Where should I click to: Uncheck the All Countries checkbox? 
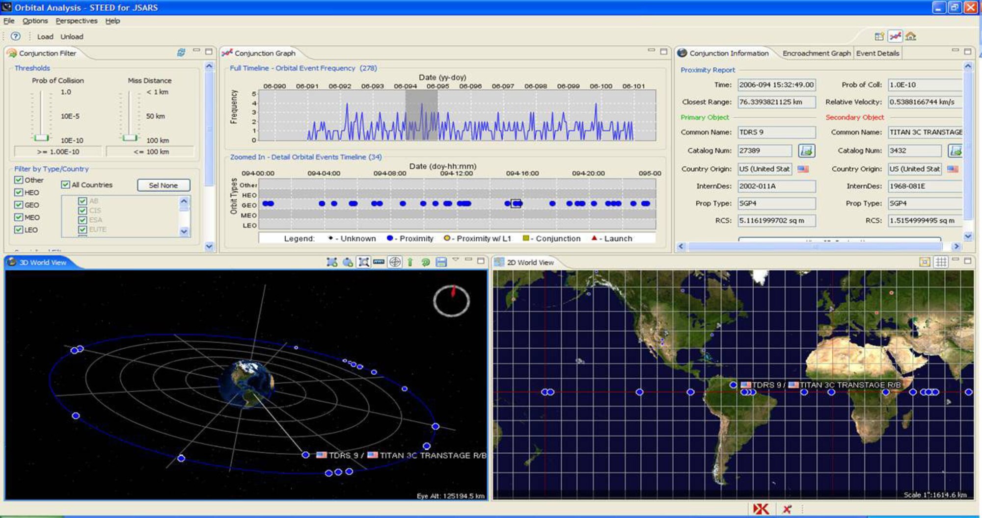65,184
